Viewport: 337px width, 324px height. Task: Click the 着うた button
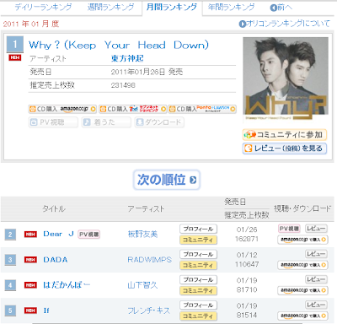(x=106, y=122)
